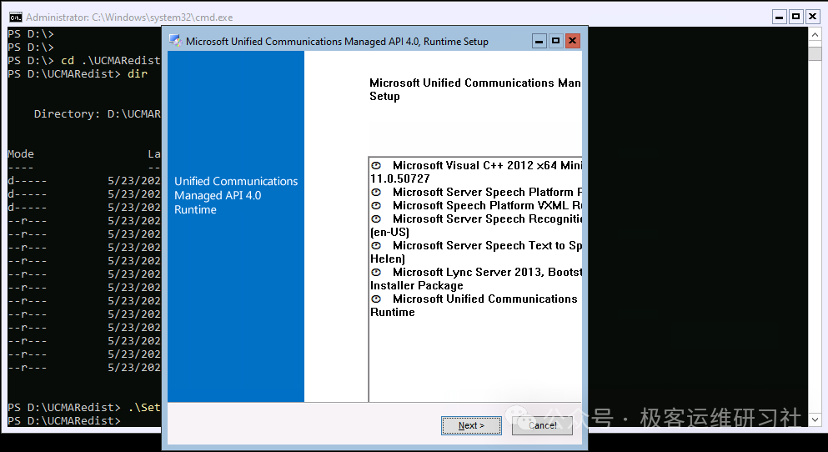Select the Microsoft Unified Communications list entry
The image size is (828, 452).
click(475, 306)
